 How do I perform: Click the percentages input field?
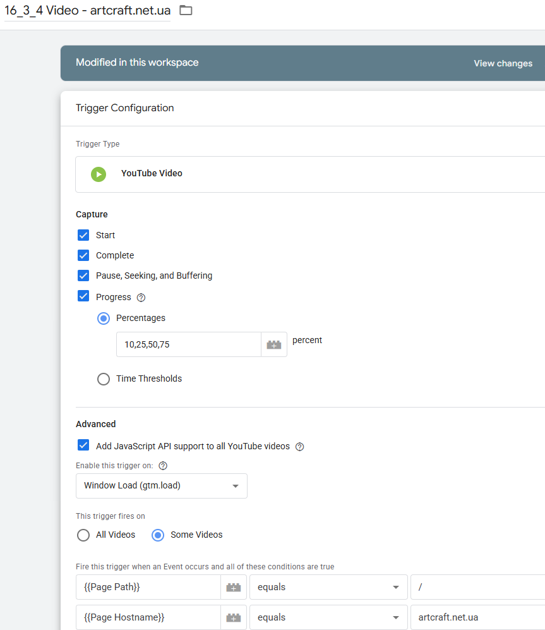(x=188, y=344)
